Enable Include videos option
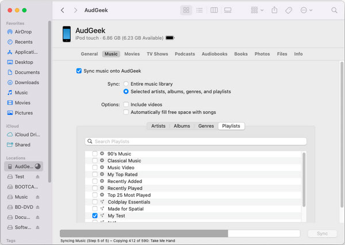Image resolution: width=345 pixels, height=245 pixels. click(x=126, y=104)
